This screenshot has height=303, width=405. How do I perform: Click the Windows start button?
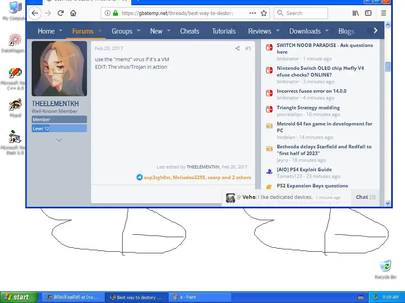tap(19, 297)
